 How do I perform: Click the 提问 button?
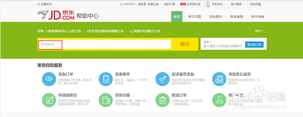[x=185, y=44]
